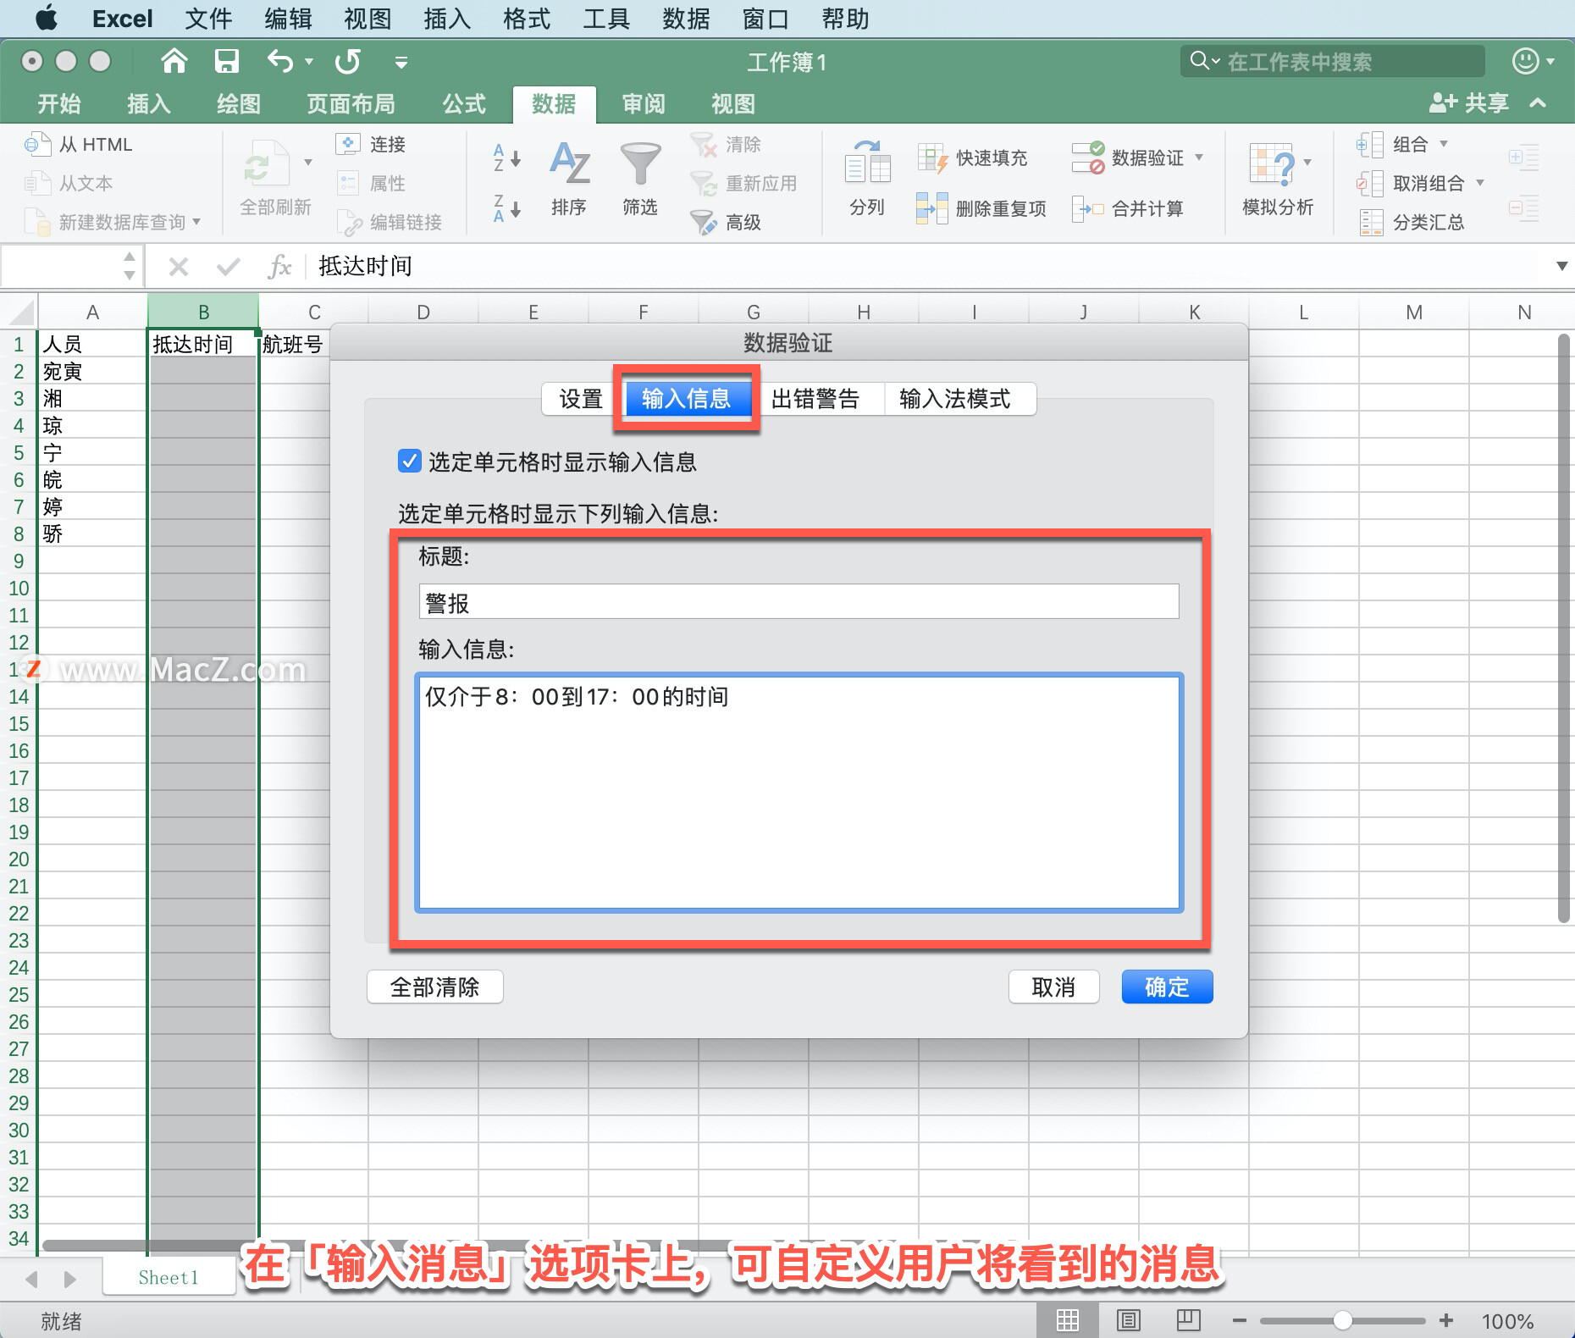Click the Sort Z to A descending icon

(x=506, y=208)
